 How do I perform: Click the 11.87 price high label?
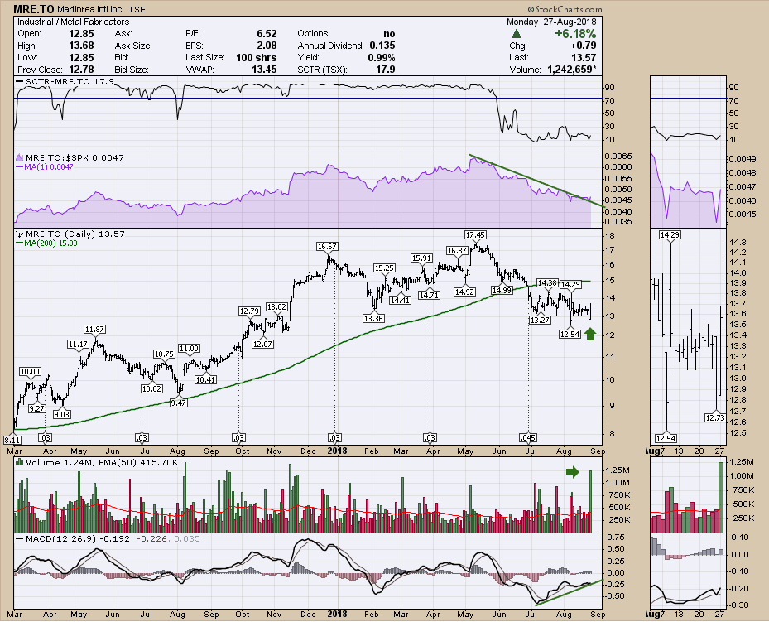[x=94, y=330]
